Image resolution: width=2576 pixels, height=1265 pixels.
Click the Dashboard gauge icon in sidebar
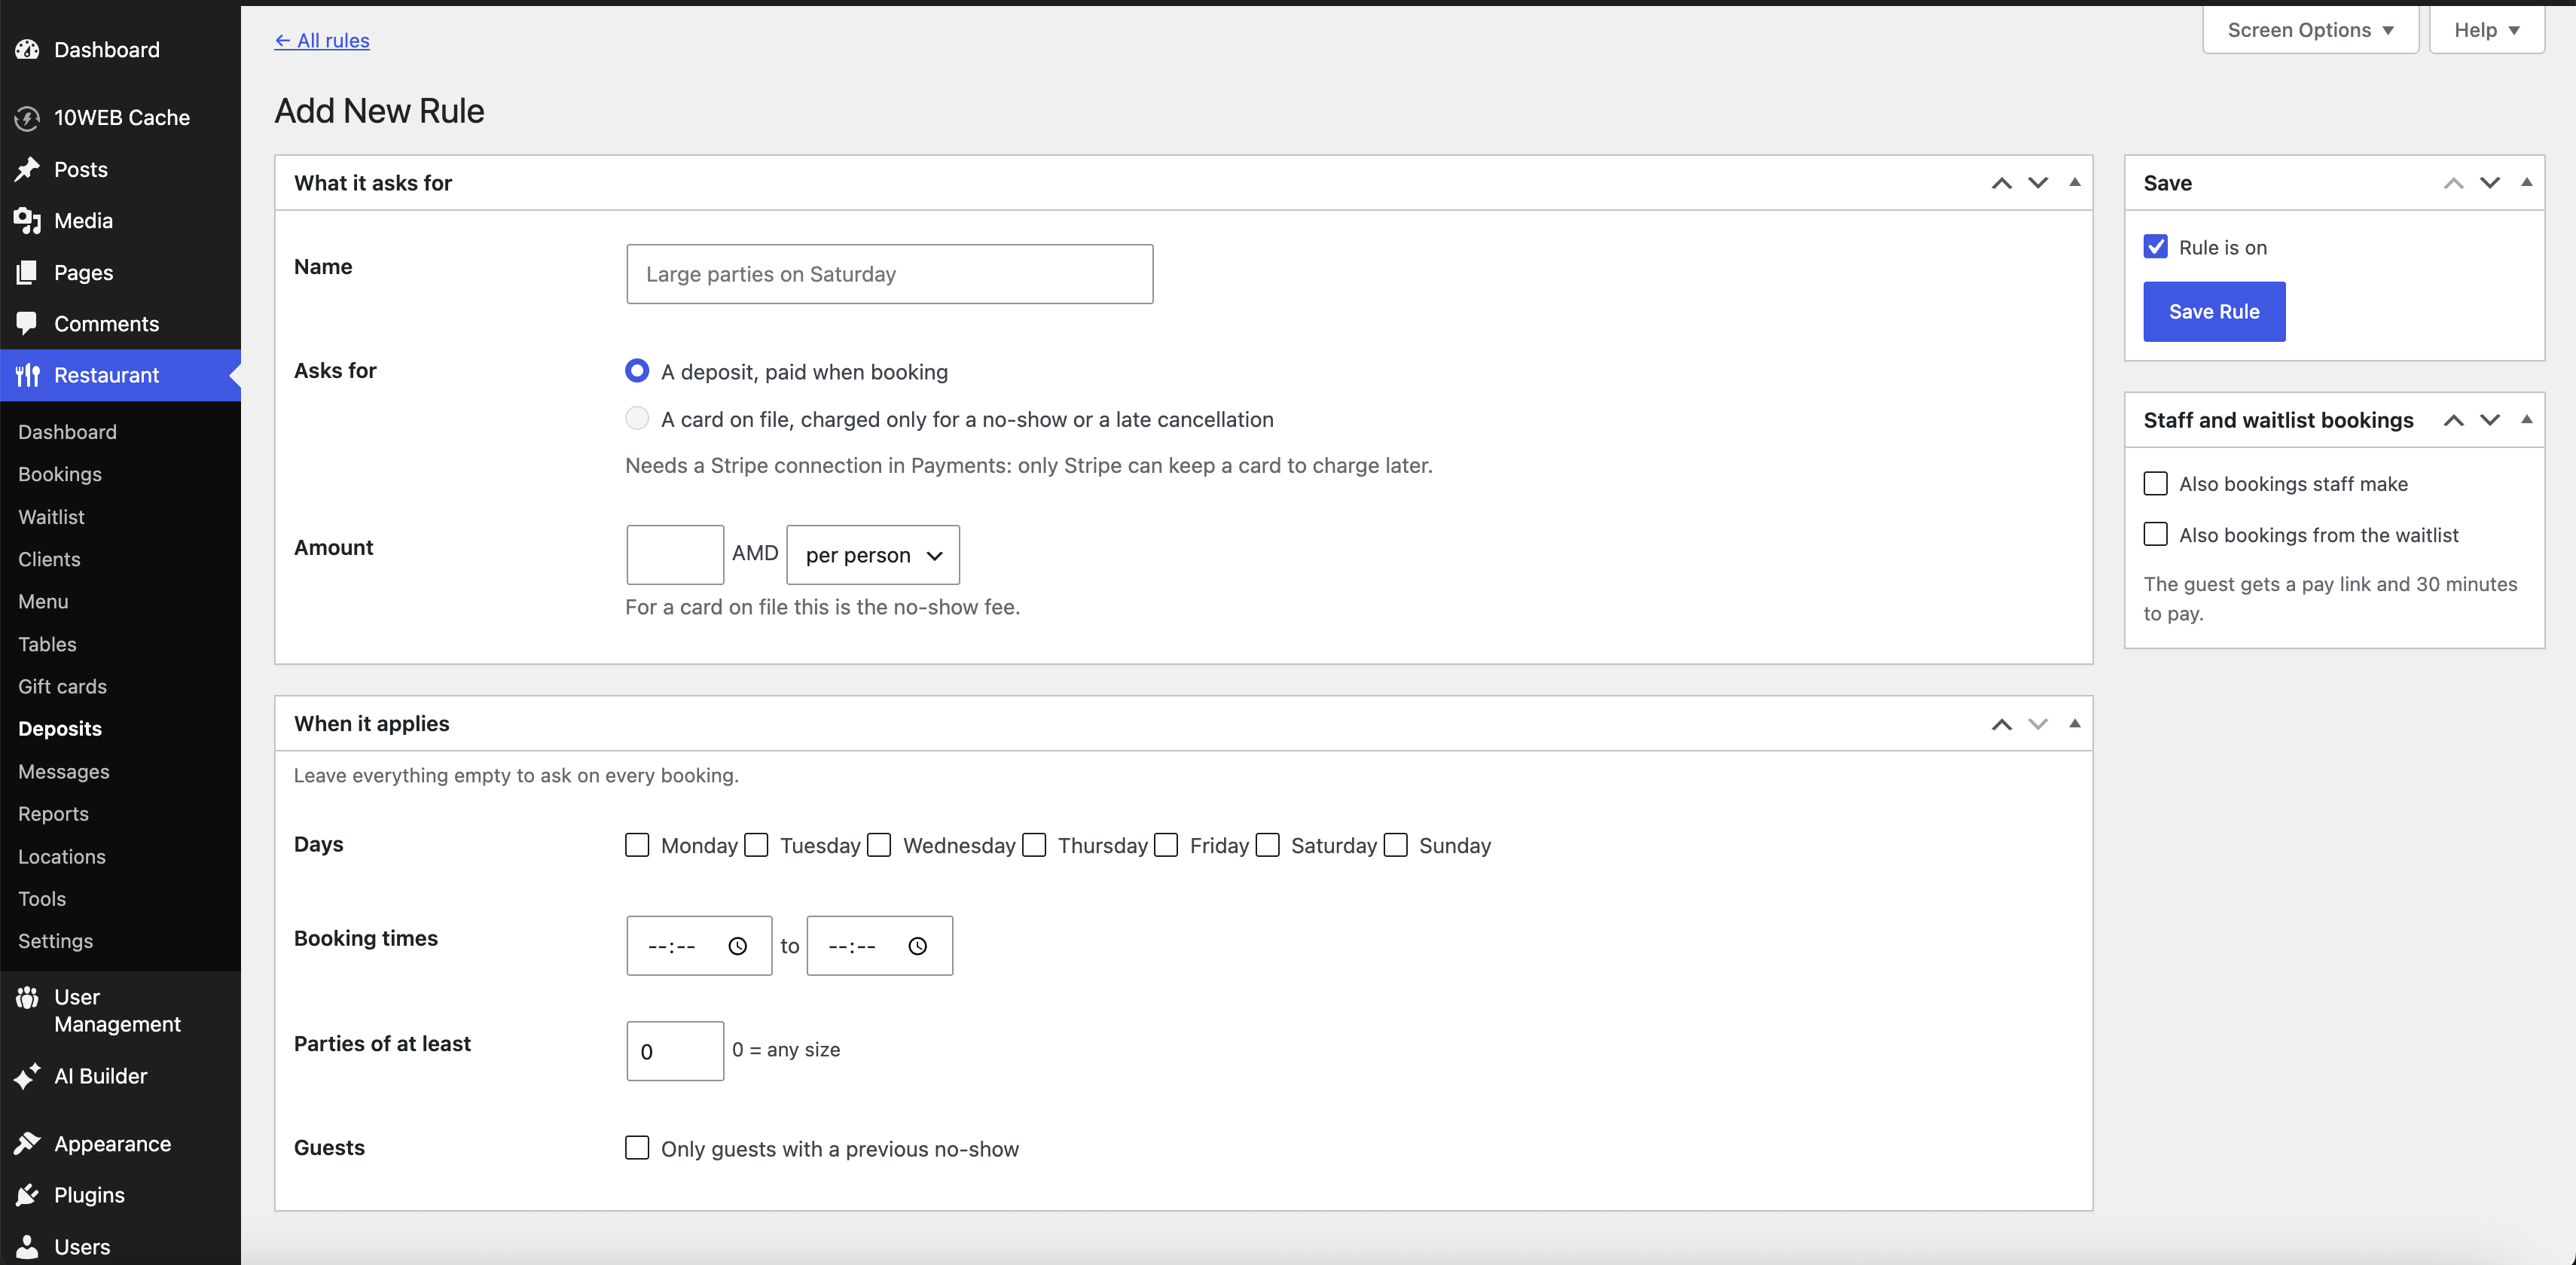pyautogui.click(x=27, y=49)
